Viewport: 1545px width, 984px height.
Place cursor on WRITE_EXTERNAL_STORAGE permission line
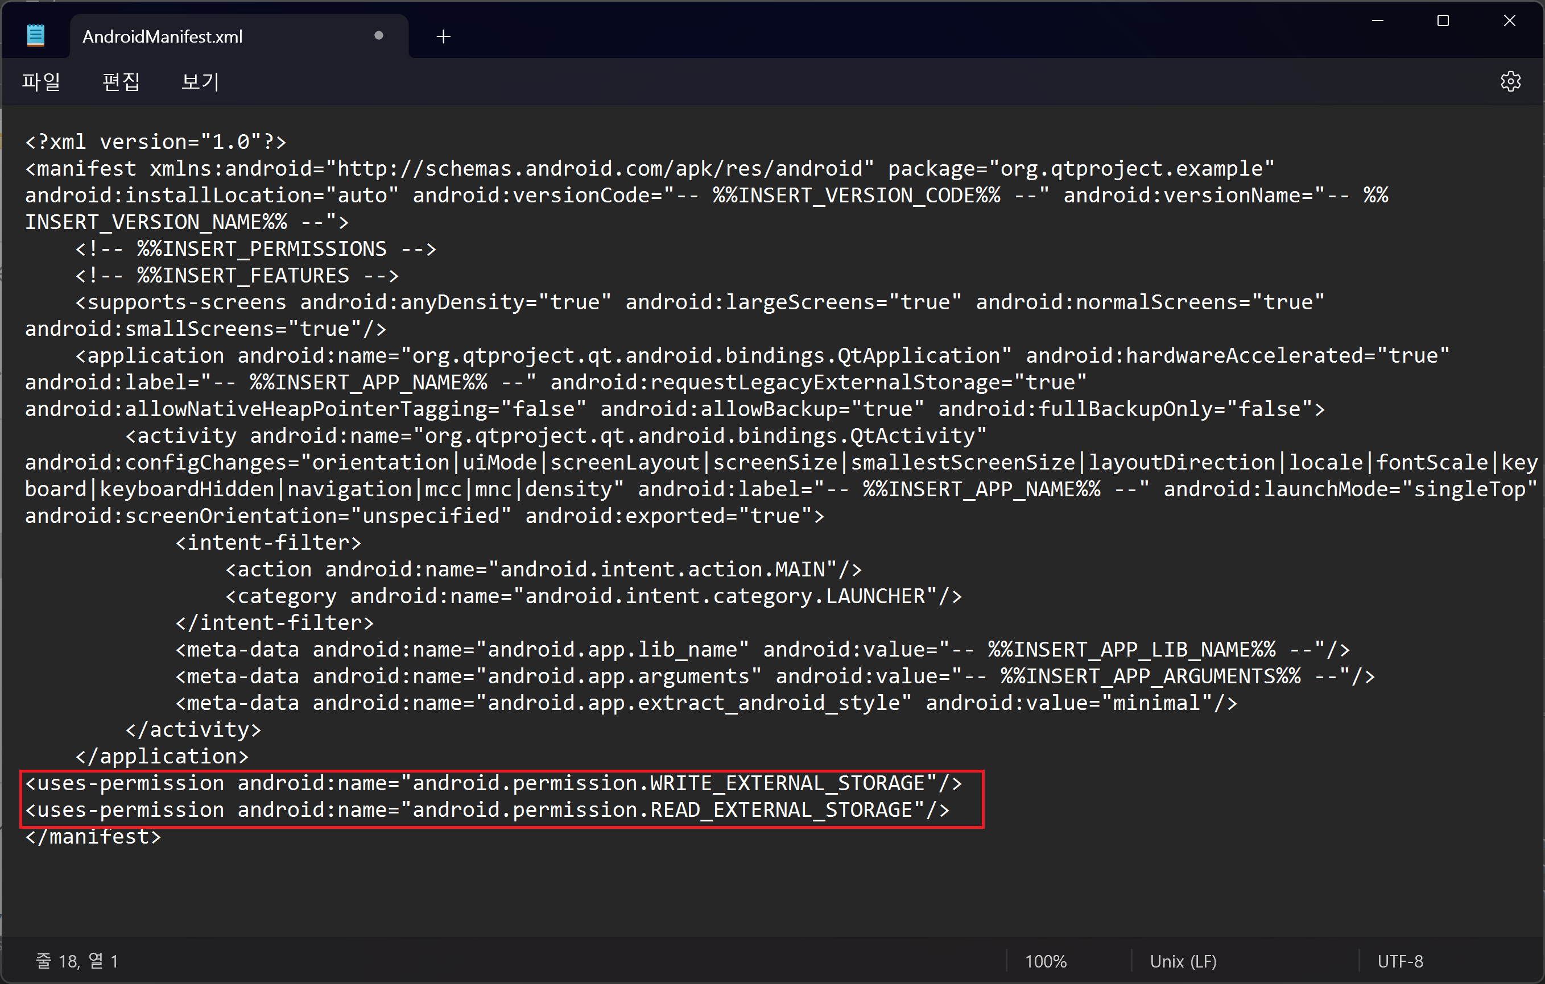coord(493,783)
